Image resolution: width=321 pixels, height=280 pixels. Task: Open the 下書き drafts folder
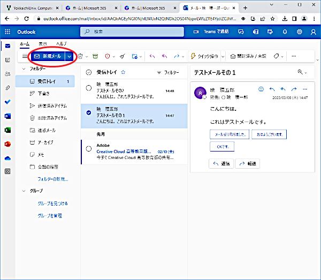tap(43, 93)
